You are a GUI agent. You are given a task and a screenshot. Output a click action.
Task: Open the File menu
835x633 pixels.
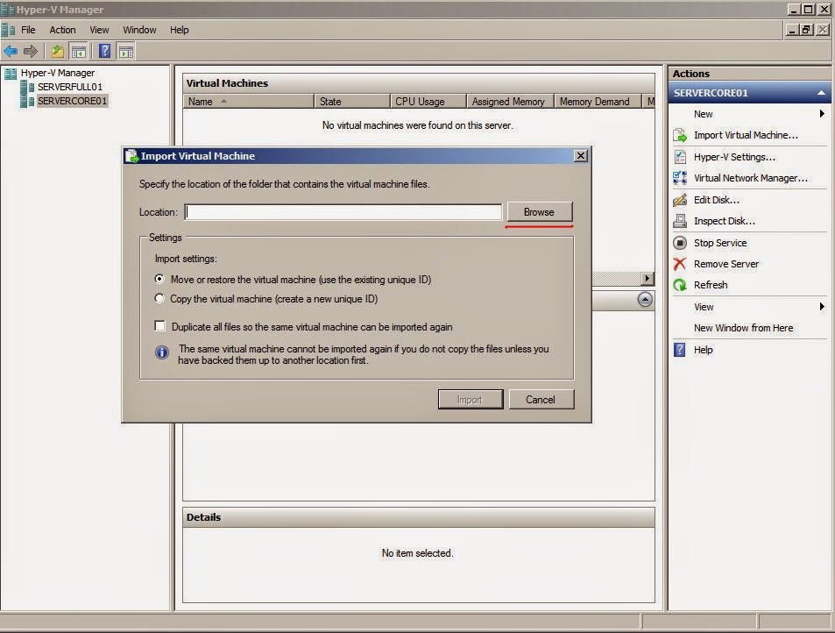pos(28,30)
